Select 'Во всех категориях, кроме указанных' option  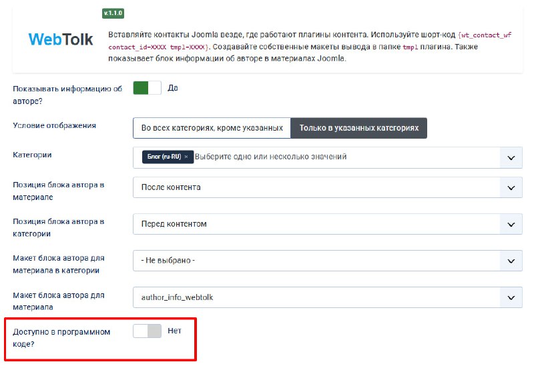pos(212,128)
